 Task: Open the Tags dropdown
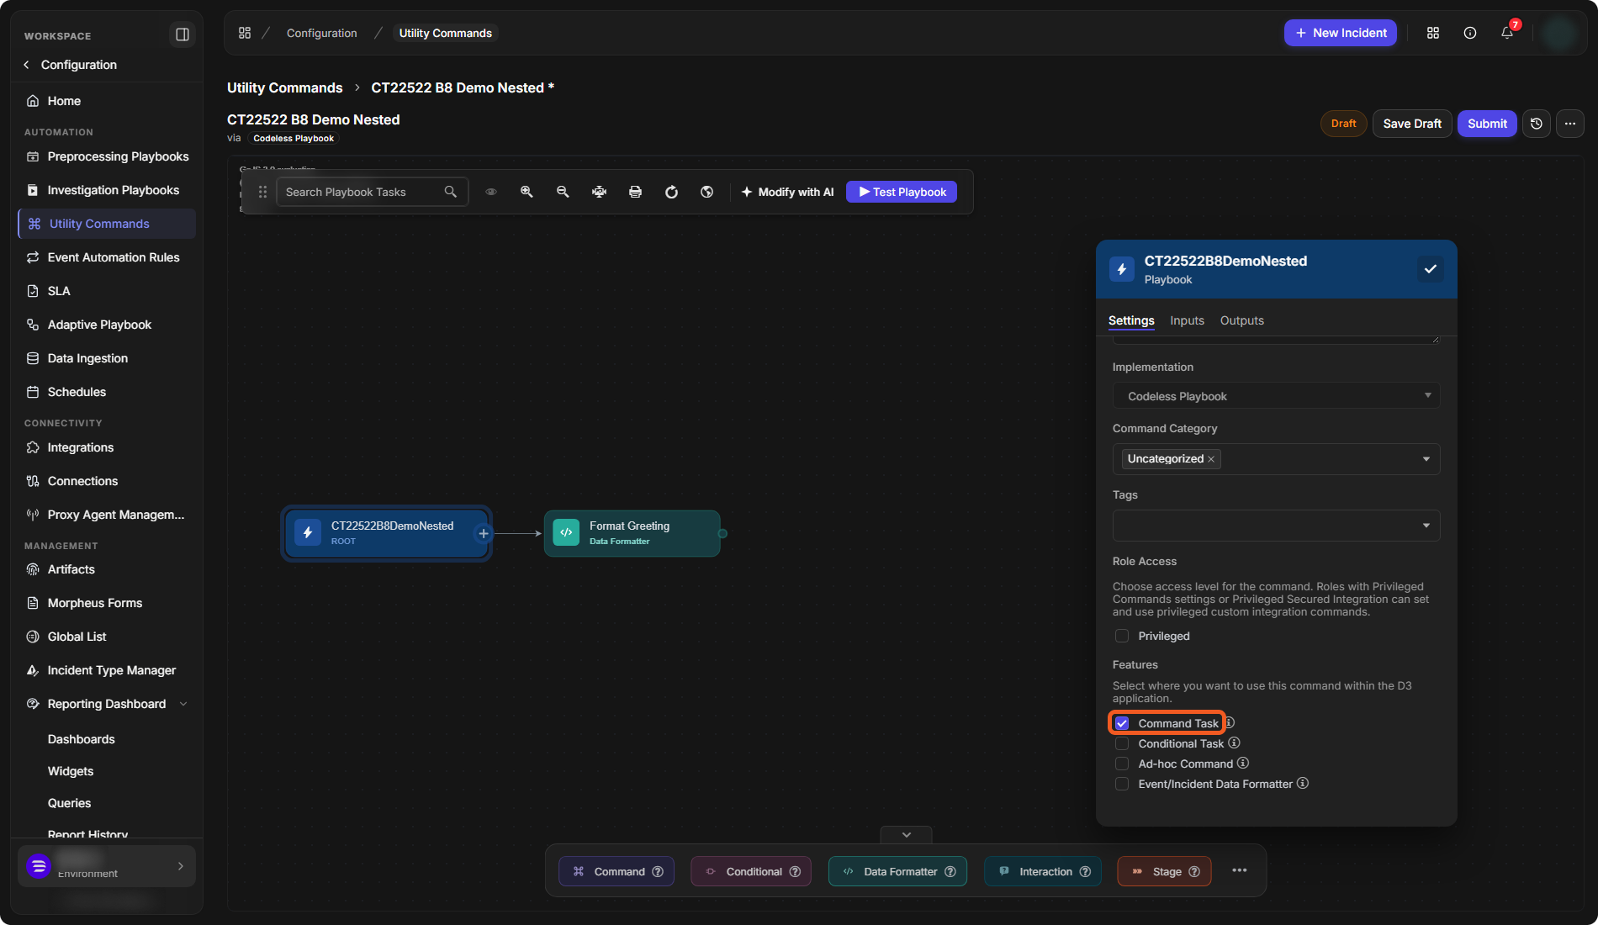[x=1277, y=526]
